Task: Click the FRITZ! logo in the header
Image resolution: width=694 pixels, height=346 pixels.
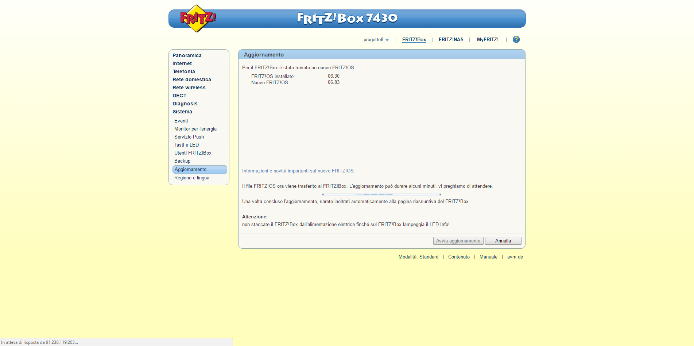Action: [x=198, y=19]
